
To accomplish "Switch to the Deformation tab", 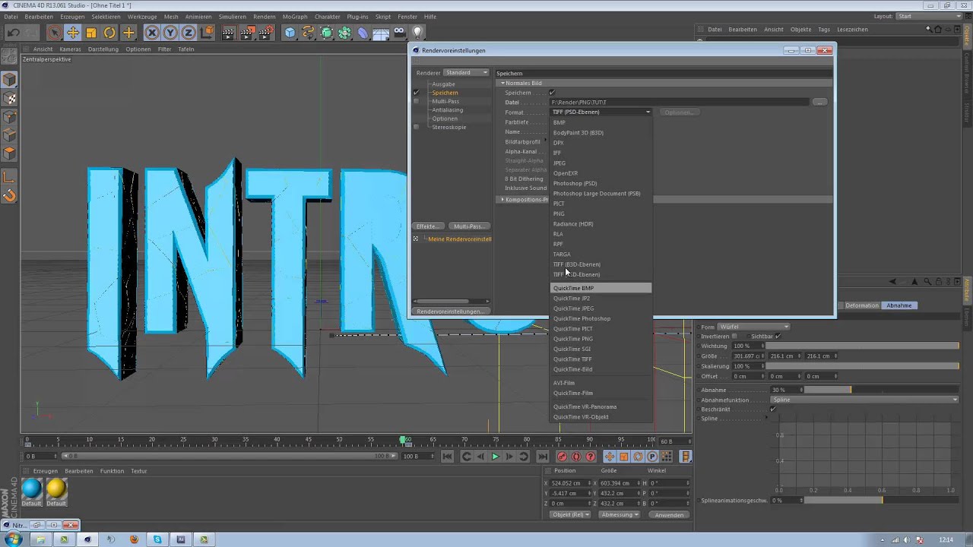I will pos(862,305).
